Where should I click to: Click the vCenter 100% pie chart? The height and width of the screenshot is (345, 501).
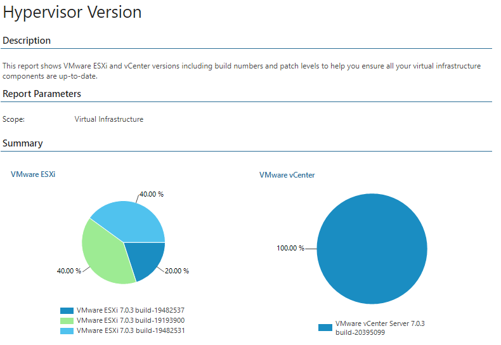pyautogui.click(x=372, y=249)
